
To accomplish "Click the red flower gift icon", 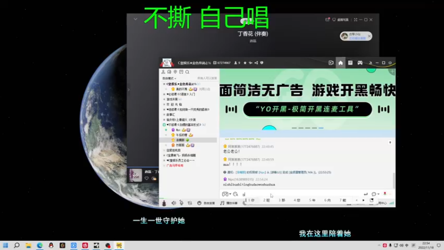I will click(x=385, y=194).
